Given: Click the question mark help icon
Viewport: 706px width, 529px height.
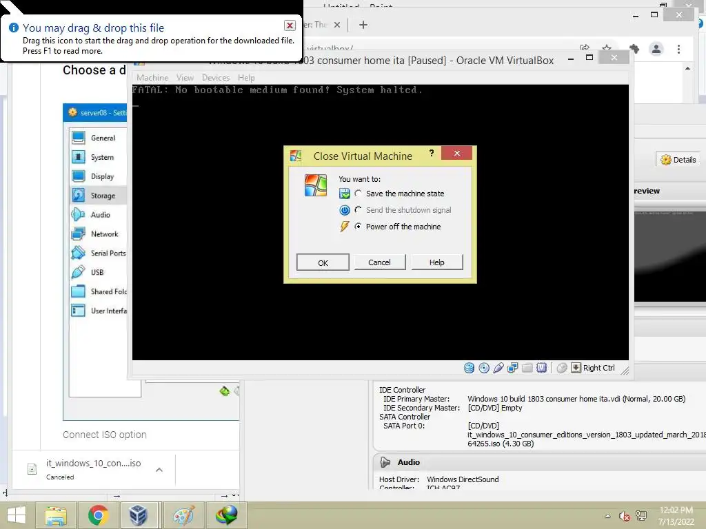Looking at the screenshot, I should (x=432, y=154).
